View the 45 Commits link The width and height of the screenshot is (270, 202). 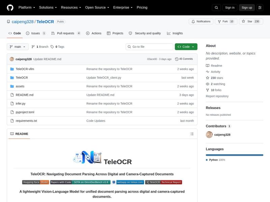click(184, 59)
